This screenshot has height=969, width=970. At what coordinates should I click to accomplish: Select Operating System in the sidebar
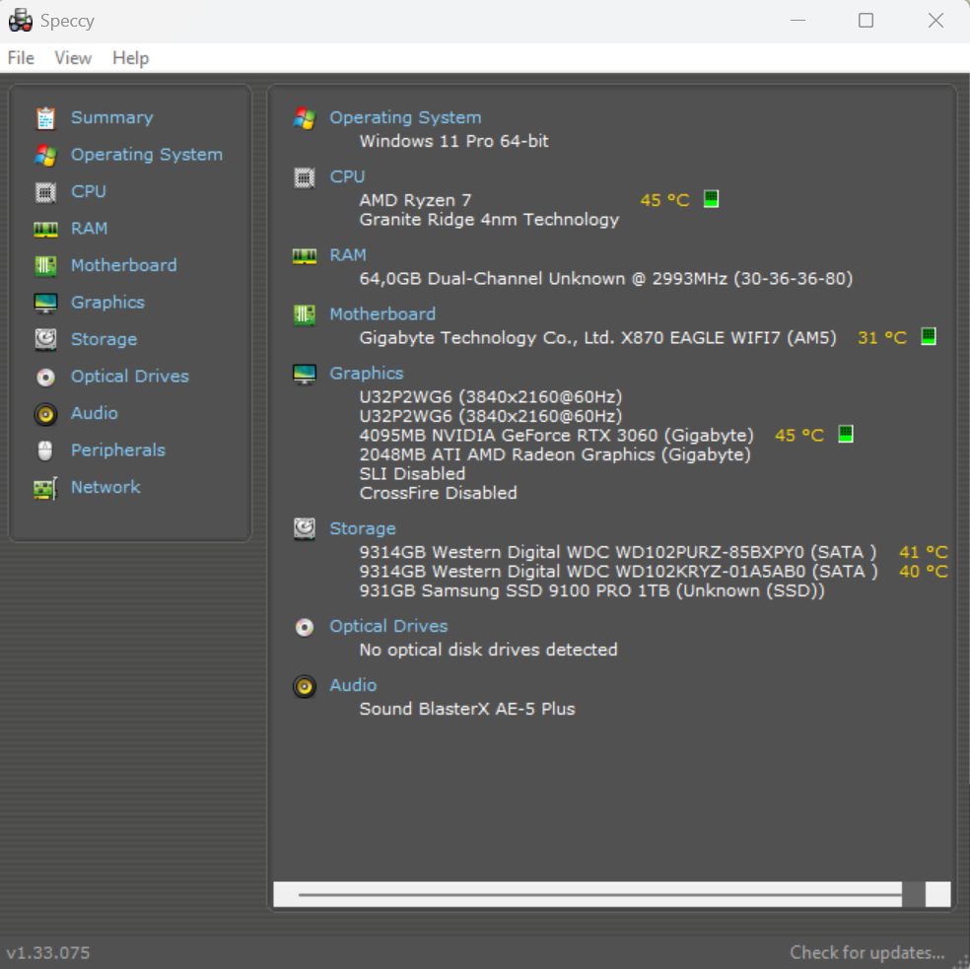pos(147,155)
